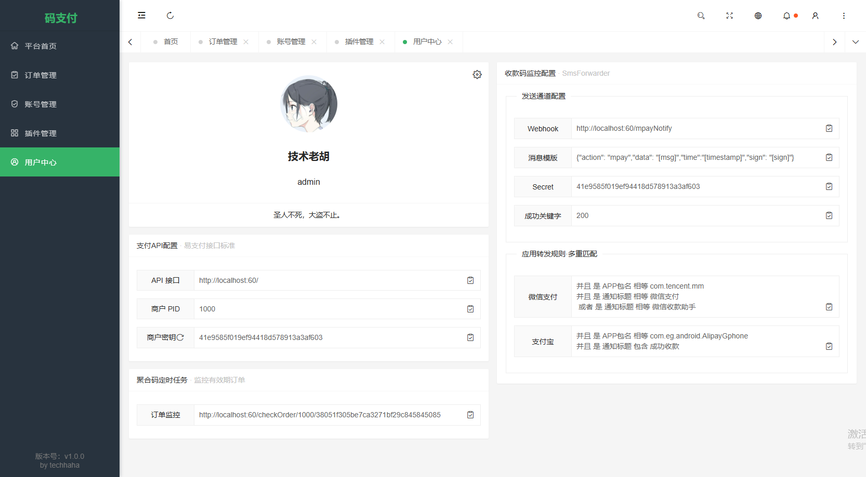Copy the Secret value
The height and width of the screenshot is (477, 866).
point(829,186)
